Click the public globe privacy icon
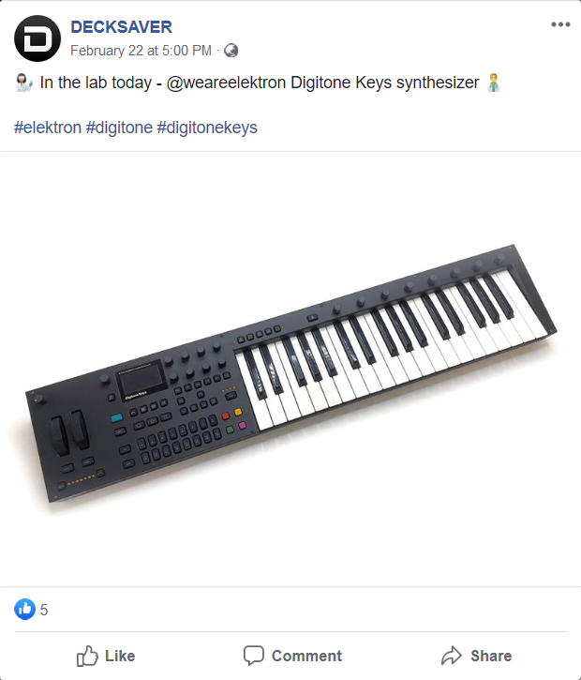Viewport: 581px width, 680px height. point(231,51)
